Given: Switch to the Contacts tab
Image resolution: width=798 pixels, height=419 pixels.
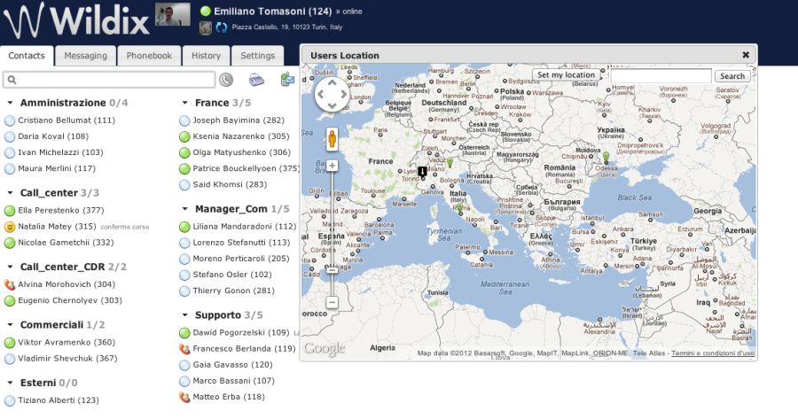Looking at the screenshot, I should [27, 56].
